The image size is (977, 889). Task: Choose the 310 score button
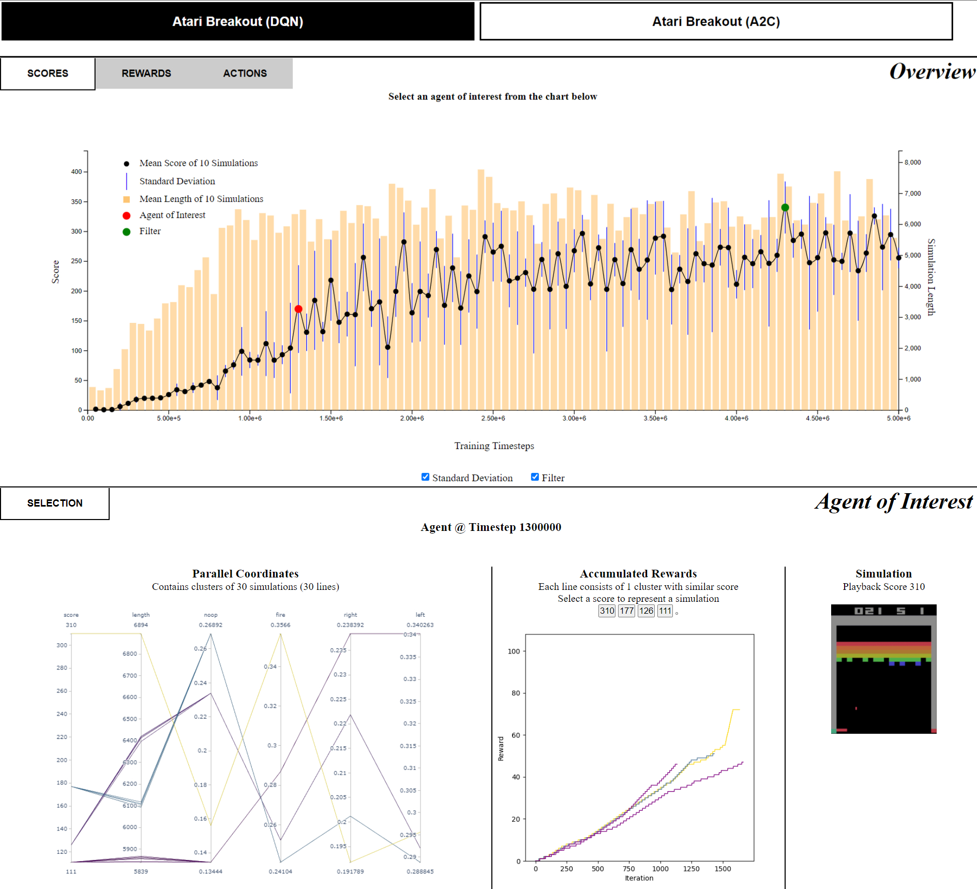tap(607, 611)
